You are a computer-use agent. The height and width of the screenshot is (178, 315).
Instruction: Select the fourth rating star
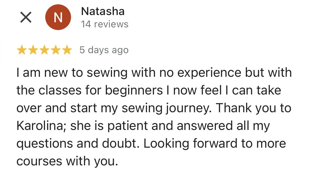click(55, 50)
